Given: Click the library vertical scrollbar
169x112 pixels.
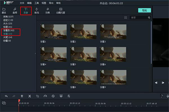Looking at the screenshot, I should pos(151,43).
